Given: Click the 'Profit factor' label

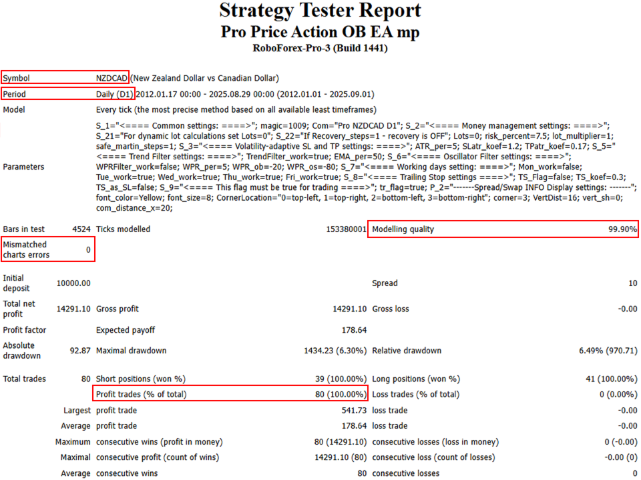Looking at the screenshot, I should pos(25,330).
